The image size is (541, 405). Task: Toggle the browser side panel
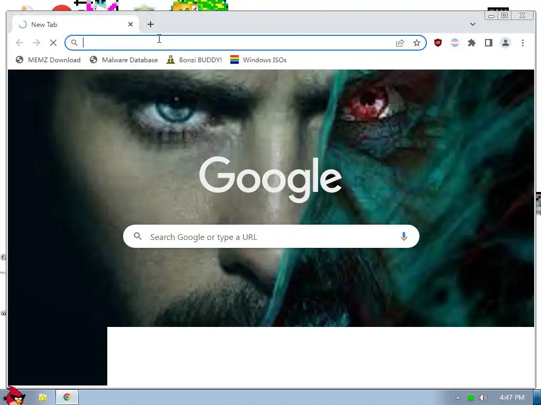pos(489,43)
